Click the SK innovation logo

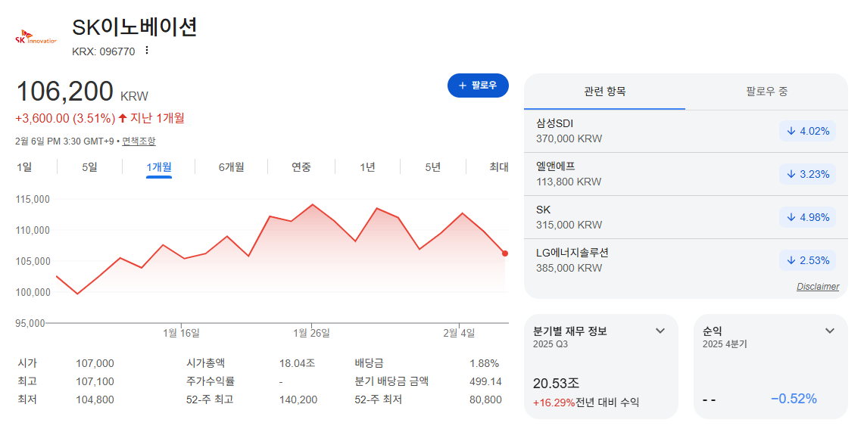point(36,37)
